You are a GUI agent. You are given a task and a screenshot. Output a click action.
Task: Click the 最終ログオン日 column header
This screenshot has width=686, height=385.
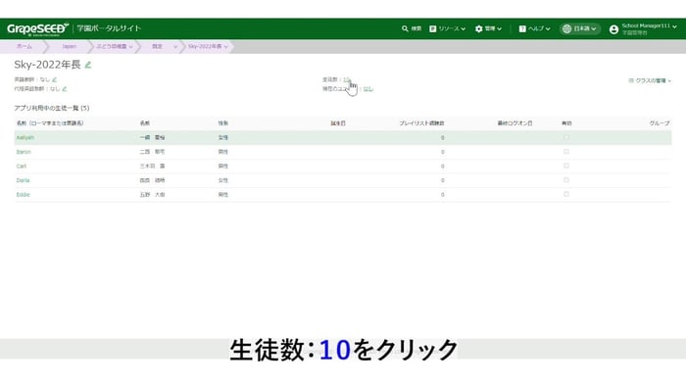(x=514, y=123)
